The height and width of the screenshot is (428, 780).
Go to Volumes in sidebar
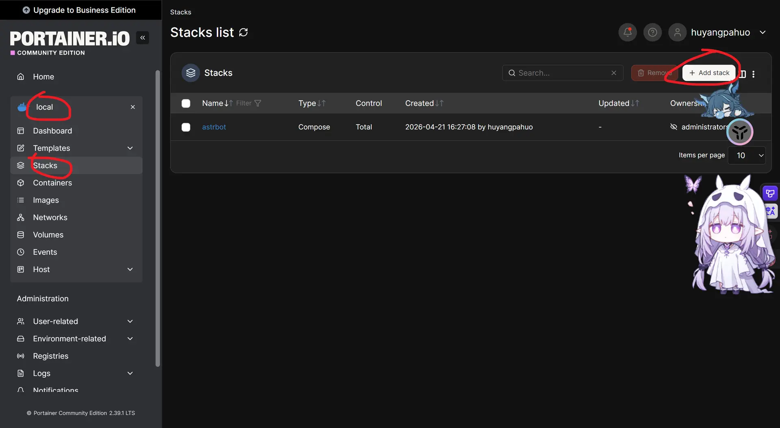tap(48, 235)
